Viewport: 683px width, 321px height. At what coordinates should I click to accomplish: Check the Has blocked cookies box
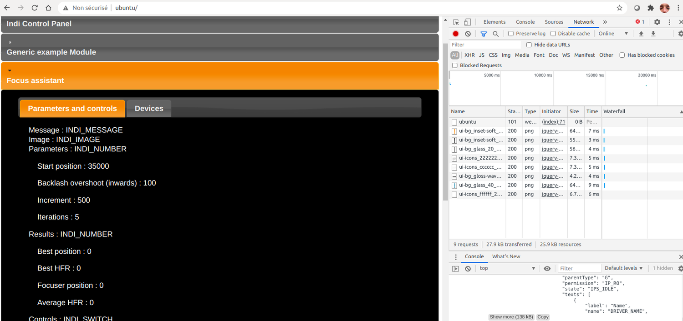622,55
